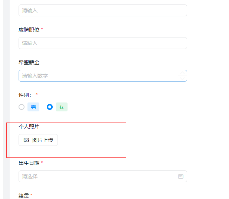
Task: Focus the topmost 请输入 text field
Action: click(x=103, y=10)
